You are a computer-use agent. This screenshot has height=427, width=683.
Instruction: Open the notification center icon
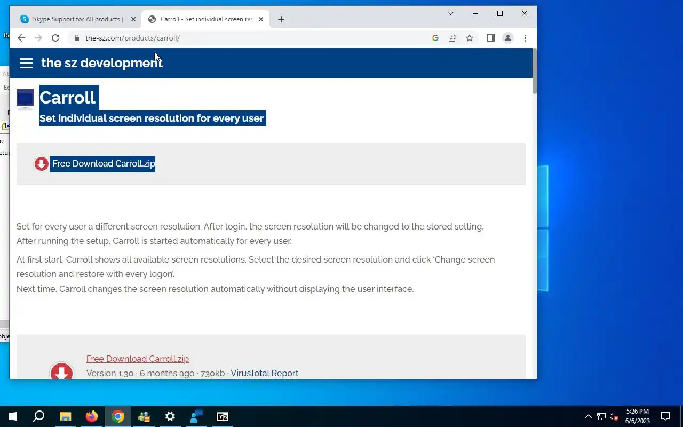[665, 416]
